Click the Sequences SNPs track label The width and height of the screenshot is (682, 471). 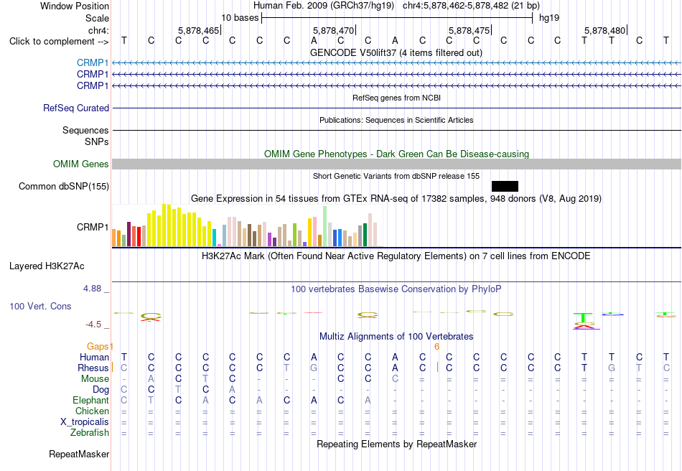pyautogui.click(x=85, y=136)
